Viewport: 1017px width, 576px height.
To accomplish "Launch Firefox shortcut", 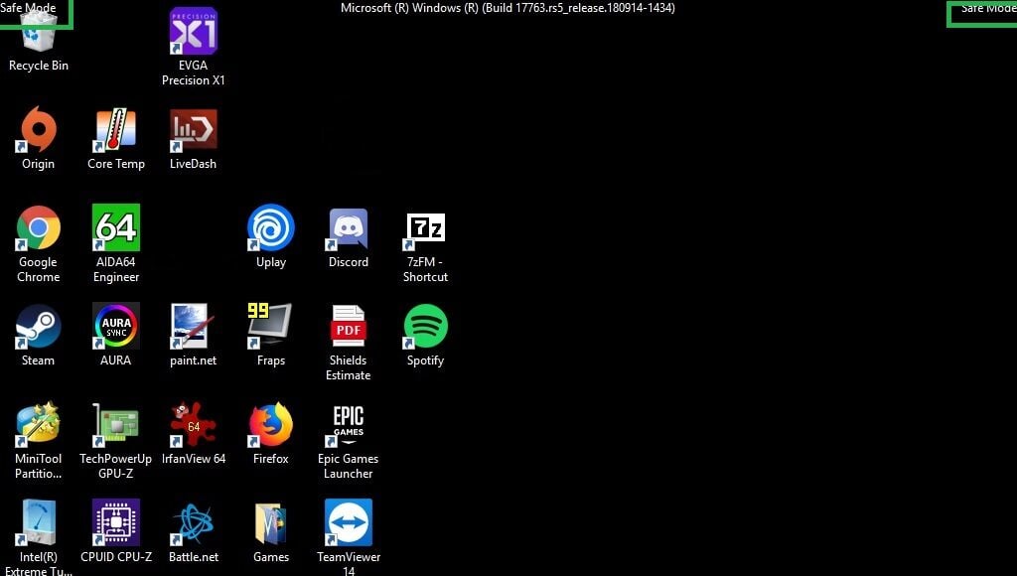I will pyautogui.click(x=270, y=425).
